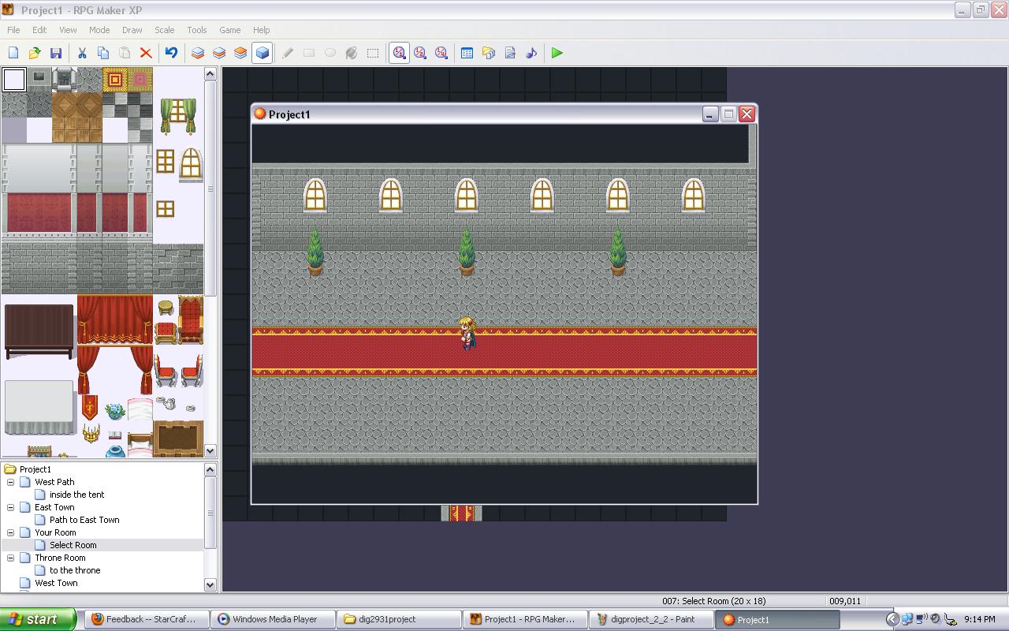Click the Windows Start button
The height and width of the screenshot is (631, 1009).
pos(38,619)
